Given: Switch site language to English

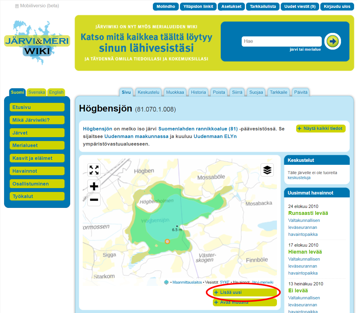Looking at the screenshot, I should tap(56, 92).
